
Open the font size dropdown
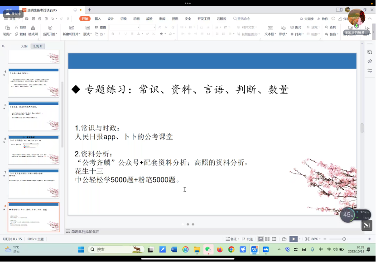click(154, 27)
